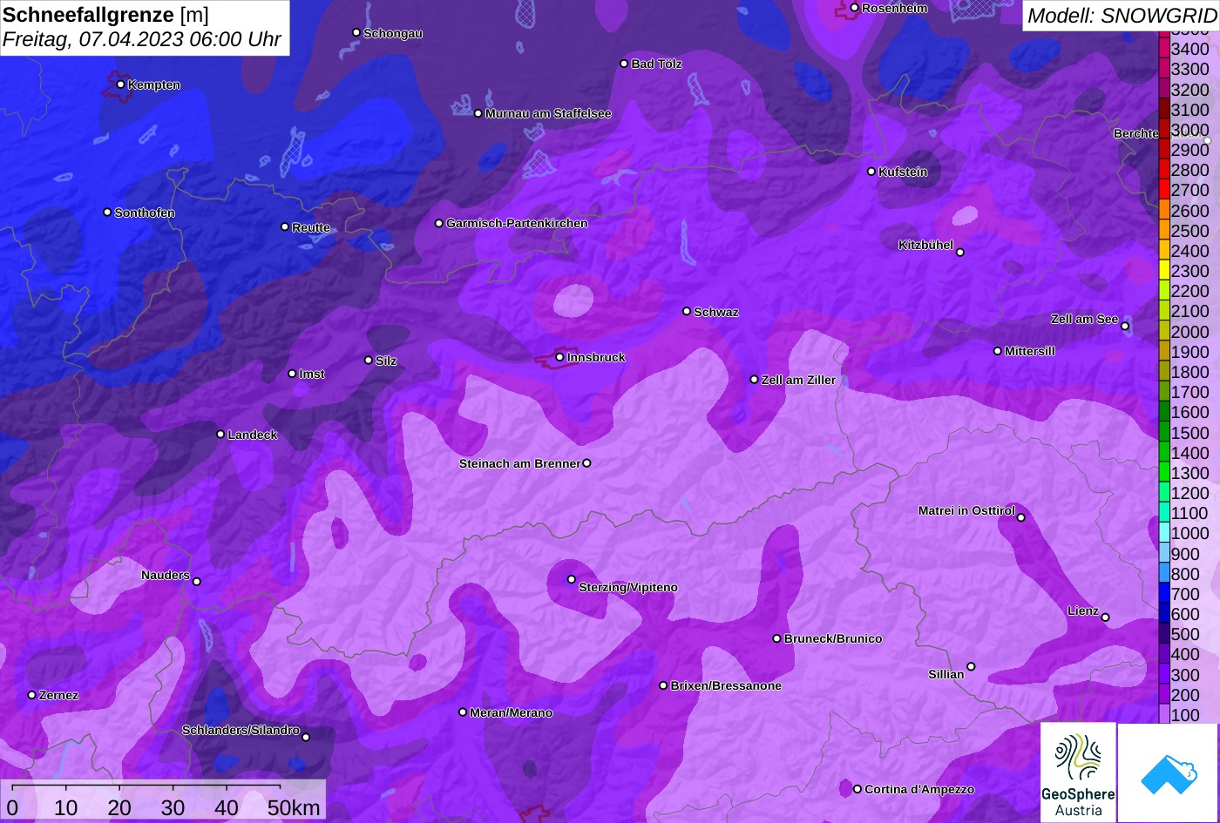Click the "Garmisch-Partenkirchen" map label
Screen dimensions: 1220x823
click(x=517, y=224)
